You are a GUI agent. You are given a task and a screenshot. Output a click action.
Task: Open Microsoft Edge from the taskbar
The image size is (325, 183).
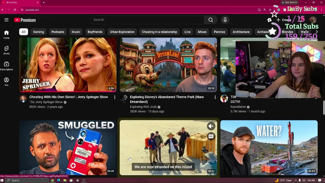point(59,180)
